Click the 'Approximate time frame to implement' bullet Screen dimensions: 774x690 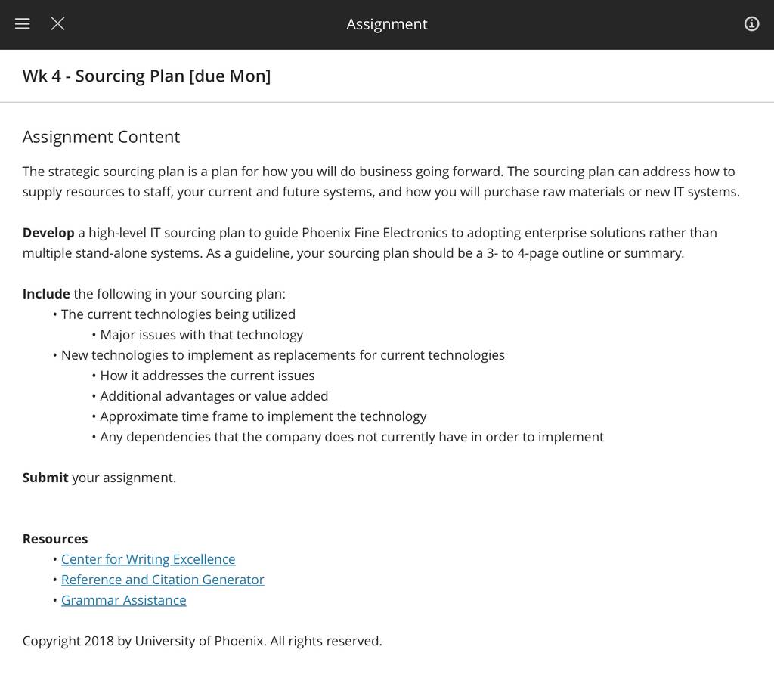pyautogui.click(x=263, y=416)
